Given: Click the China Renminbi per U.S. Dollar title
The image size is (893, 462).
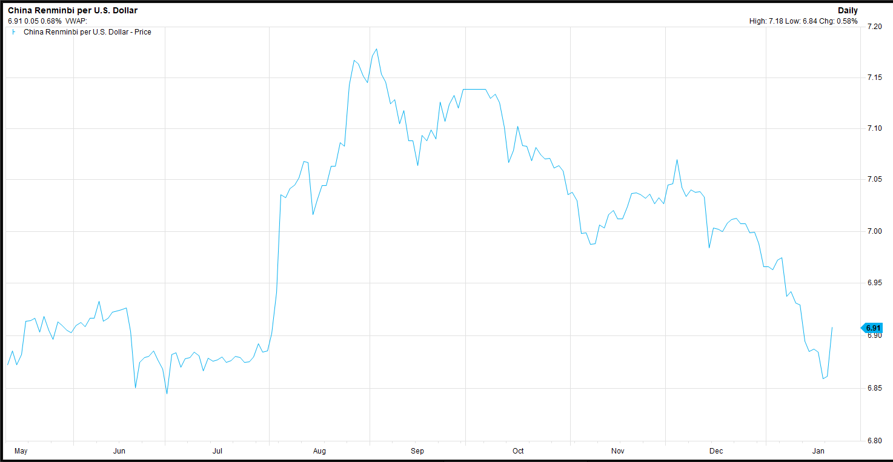Looking at the screenshot, I should point(71,10).
